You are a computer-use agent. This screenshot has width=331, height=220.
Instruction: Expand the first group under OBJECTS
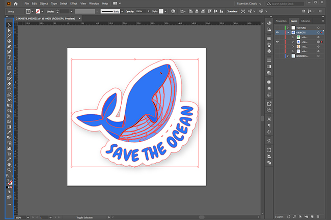(x=293, y=37)
